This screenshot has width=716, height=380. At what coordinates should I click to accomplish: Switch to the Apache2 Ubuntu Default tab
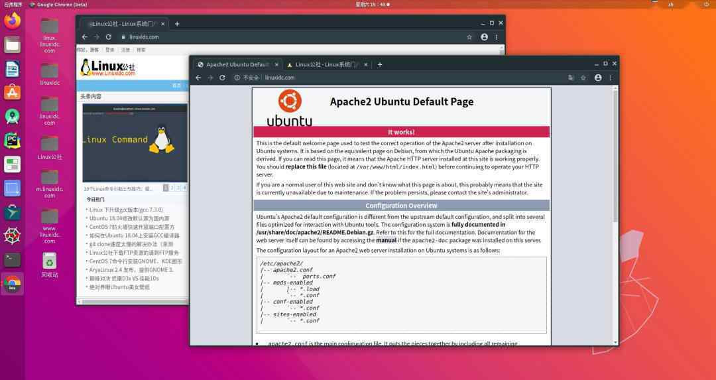237,64
